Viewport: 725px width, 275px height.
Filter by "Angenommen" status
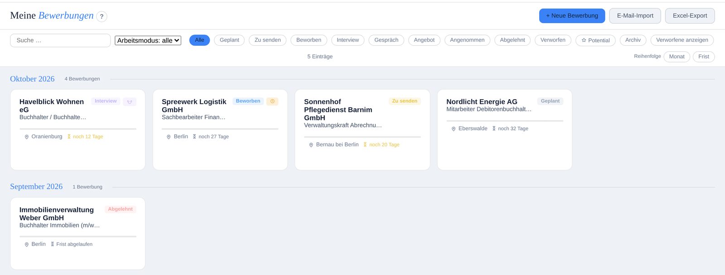point(467,40)
